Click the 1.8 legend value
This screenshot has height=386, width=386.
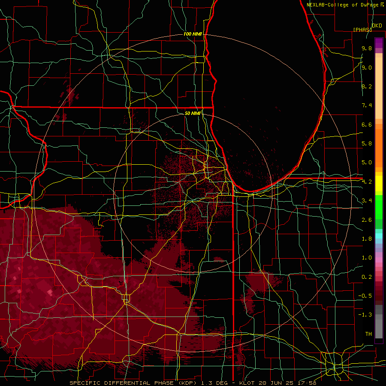coord(367,239)
